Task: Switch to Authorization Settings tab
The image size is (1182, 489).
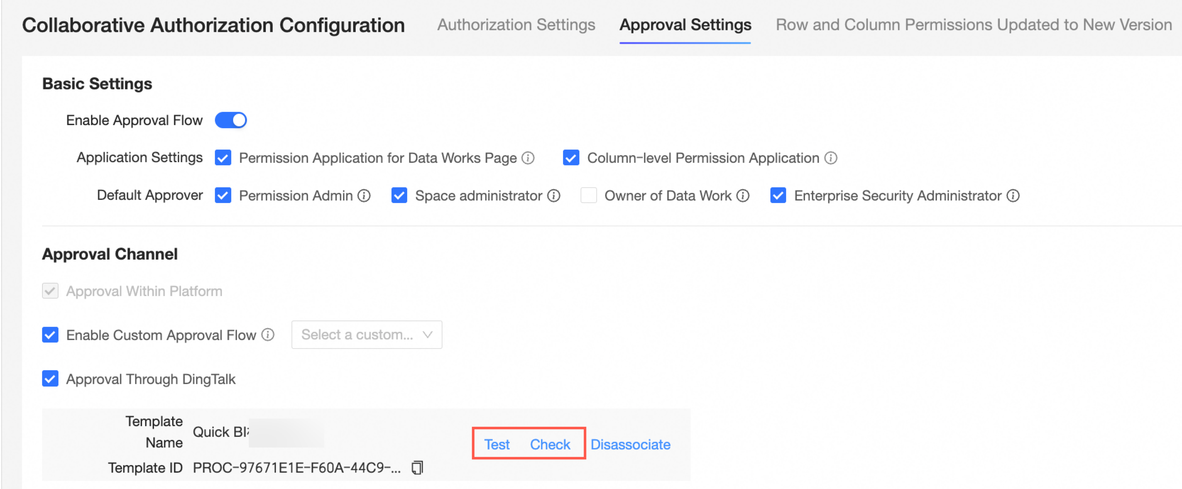Action: pyautogui.click(x=516, y=25)
